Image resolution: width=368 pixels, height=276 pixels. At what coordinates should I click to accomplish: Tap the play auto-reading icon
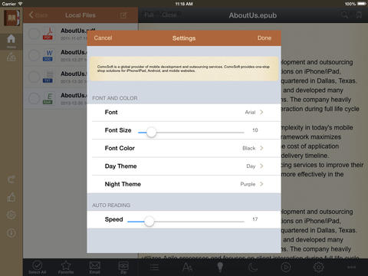pyautogui.click(x=286, y=268)
